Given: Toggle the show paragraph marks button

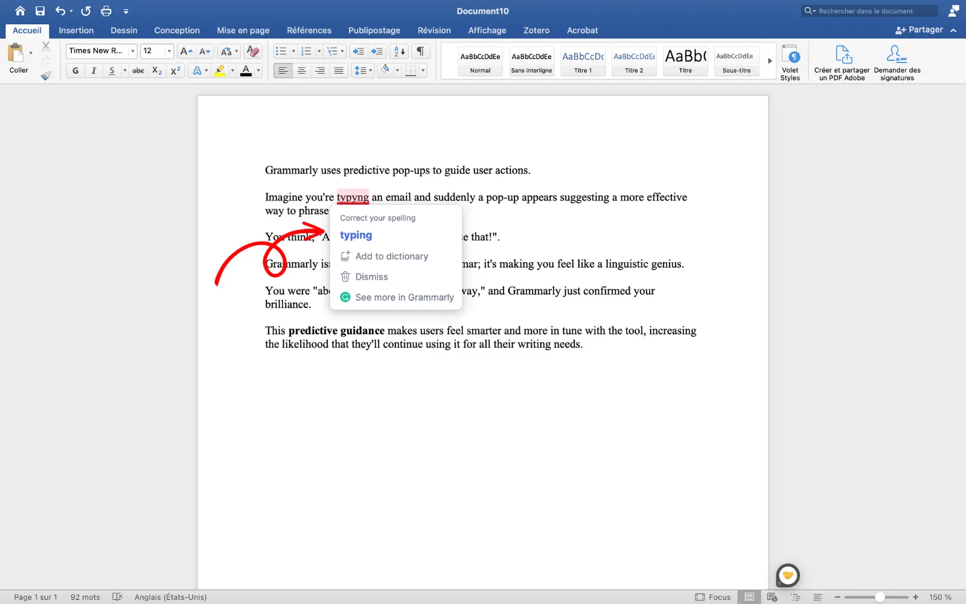Looking at the screenshot, I should (420, 51).
